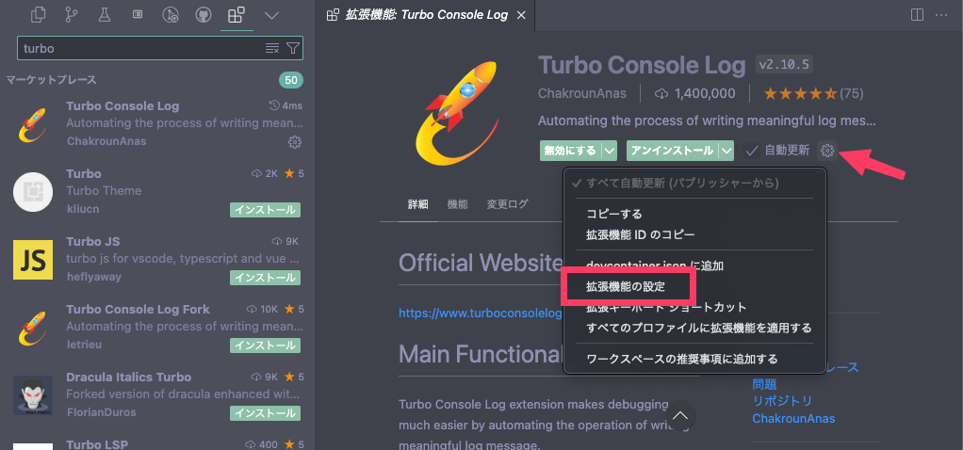Viewport: 963px width, 450px height.
Task: Click the ChakrounAnas publisher name in header
Action: 582,93
